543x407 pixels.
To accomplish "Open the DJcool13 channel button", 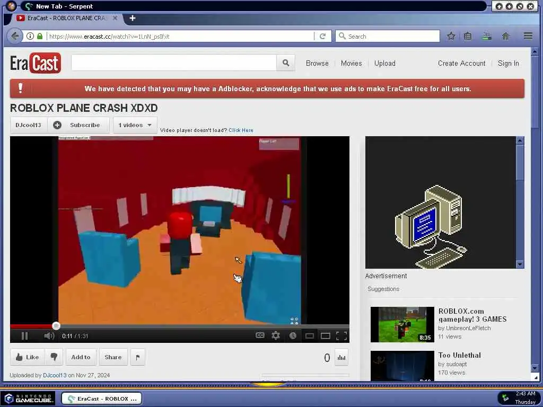I will click(29, 125).
